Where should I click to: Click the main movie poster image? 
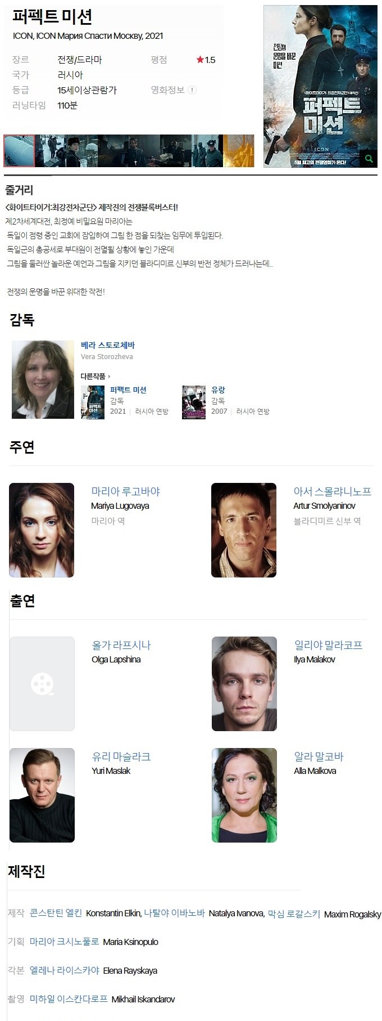(320, 87)
